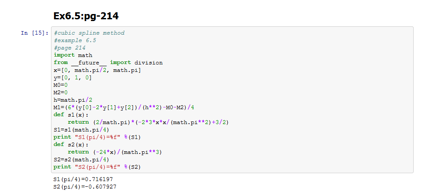426x196 pixels.
Task: Select the In [15] cell prompt
Action: (34, 33)
